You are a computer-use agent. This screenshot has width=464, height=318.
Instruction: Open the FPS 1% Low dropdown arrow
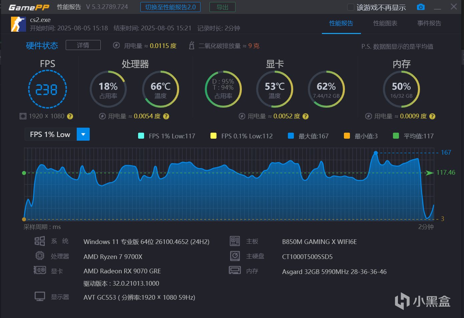click(83, 134)
